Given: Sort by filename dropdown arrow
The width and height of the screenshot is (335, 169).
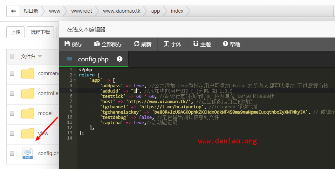Looking at the screenshot, I should click(40, 56).
